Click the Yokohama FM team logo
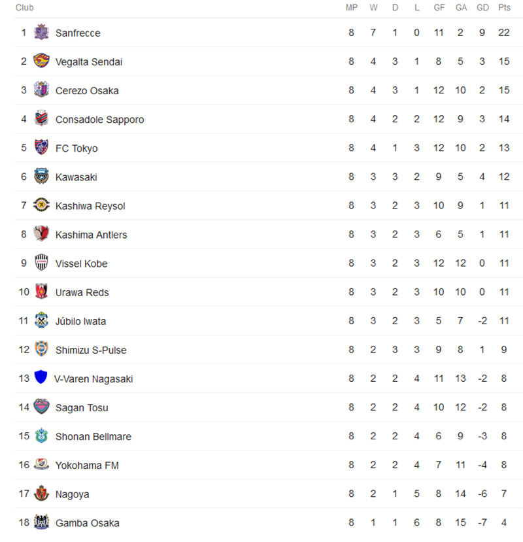This screenshot has width=523, height=542. 41,465
